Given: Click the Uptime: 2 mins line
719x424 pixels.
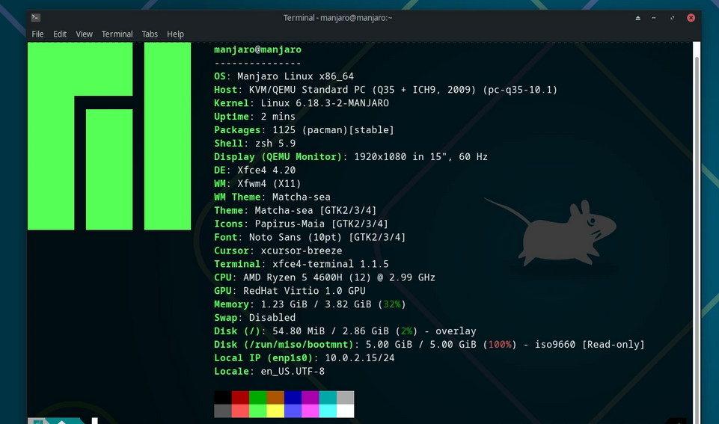Looking at the screenshot, I should point(254,117).
